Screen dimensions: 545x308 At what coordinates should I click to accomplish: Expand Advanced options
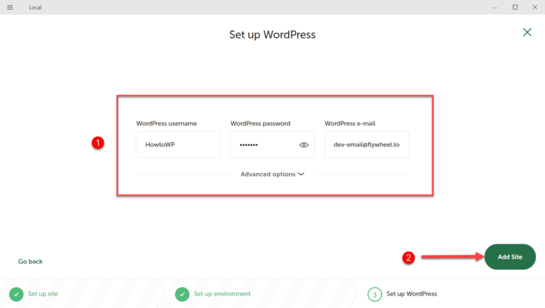(272, 175)
